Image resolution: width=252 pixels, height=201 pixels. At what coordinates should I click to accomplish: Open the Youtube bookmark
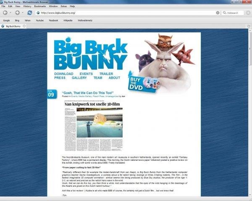(x=40, y=21)
